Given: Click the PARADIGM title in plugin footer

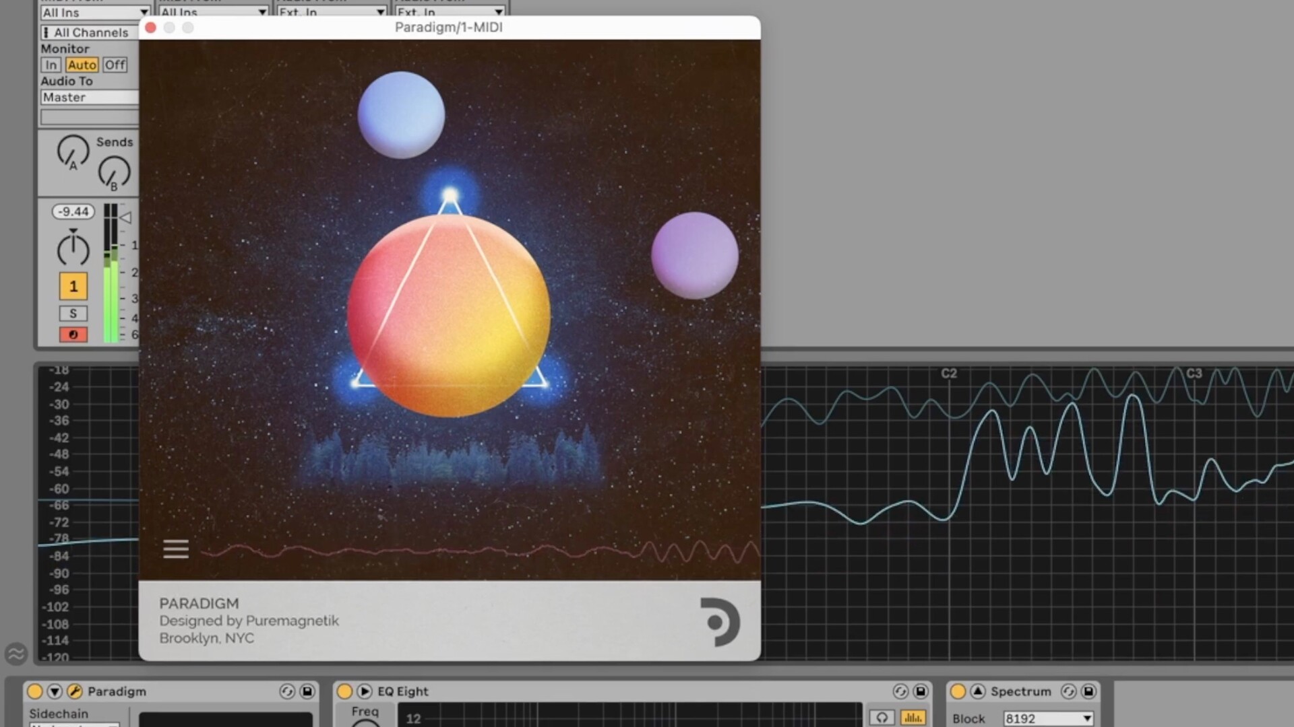Looking at the screenshot, I should (x=199, y=603).
